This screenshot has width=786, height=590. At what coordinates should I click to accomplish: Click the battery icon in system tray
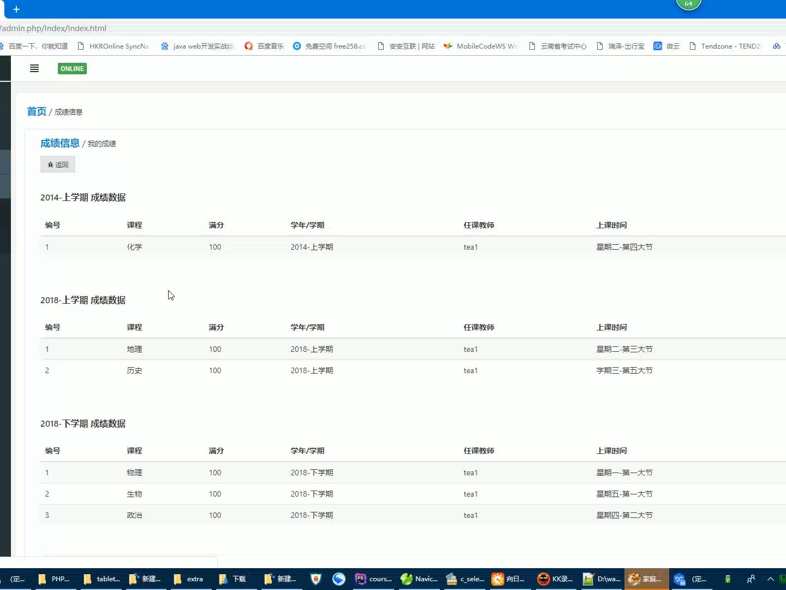728,579
